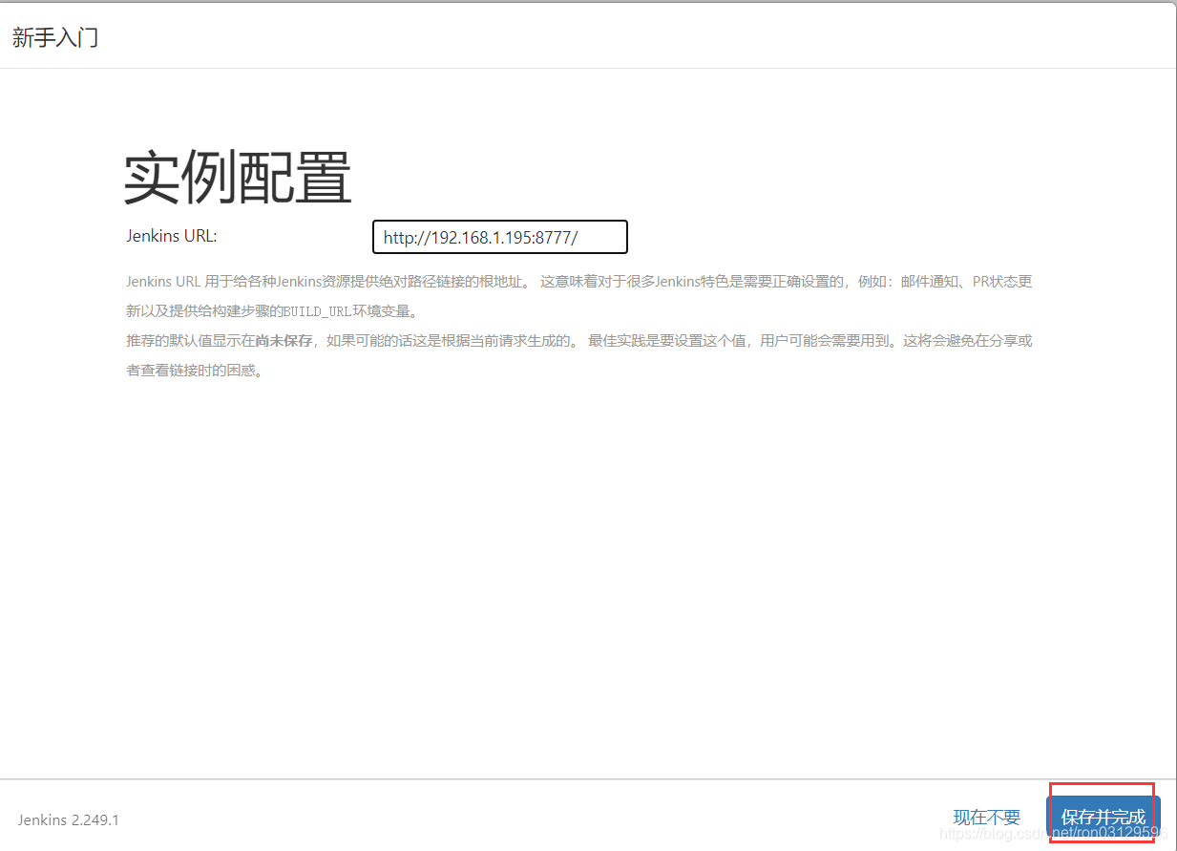Click the Jenkins URL input field
This screenshot has height=851, width=1177.
pos(499,237)
